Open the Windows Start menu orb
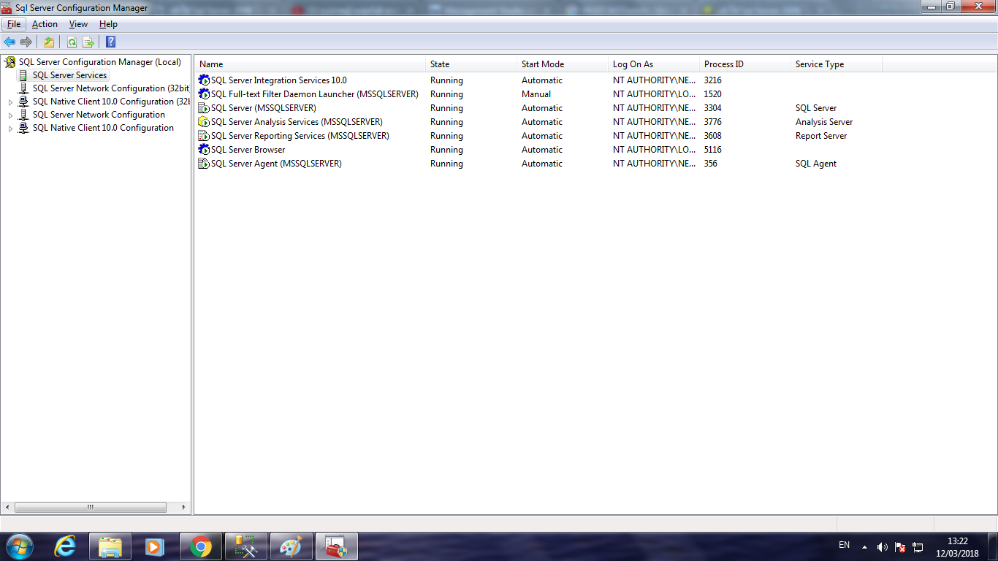 pyautogui.click(x=20, y=546)
